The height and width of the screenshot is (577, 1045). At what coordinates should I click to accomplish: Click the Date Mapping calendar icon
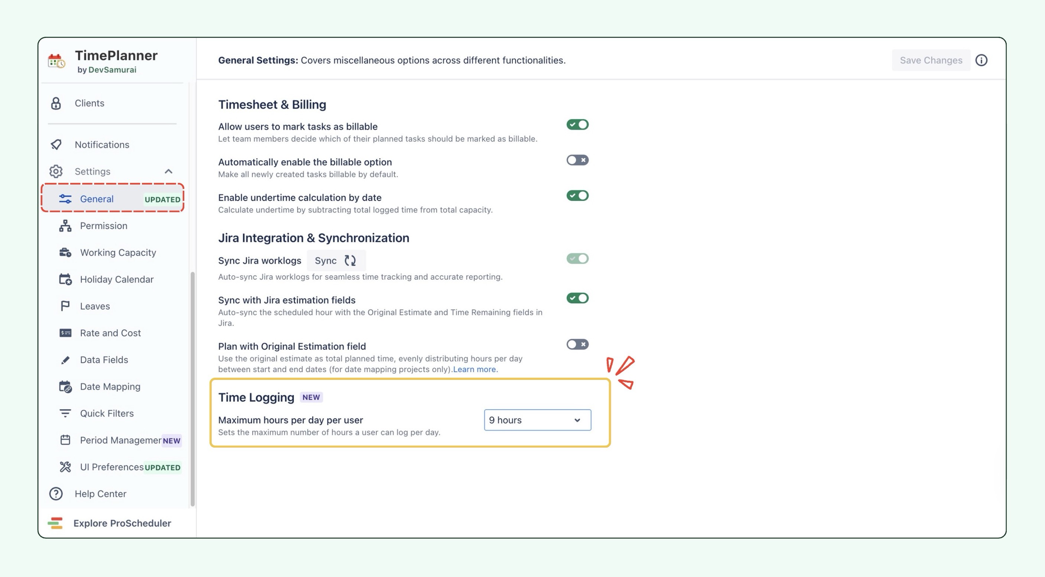point(65,386)
